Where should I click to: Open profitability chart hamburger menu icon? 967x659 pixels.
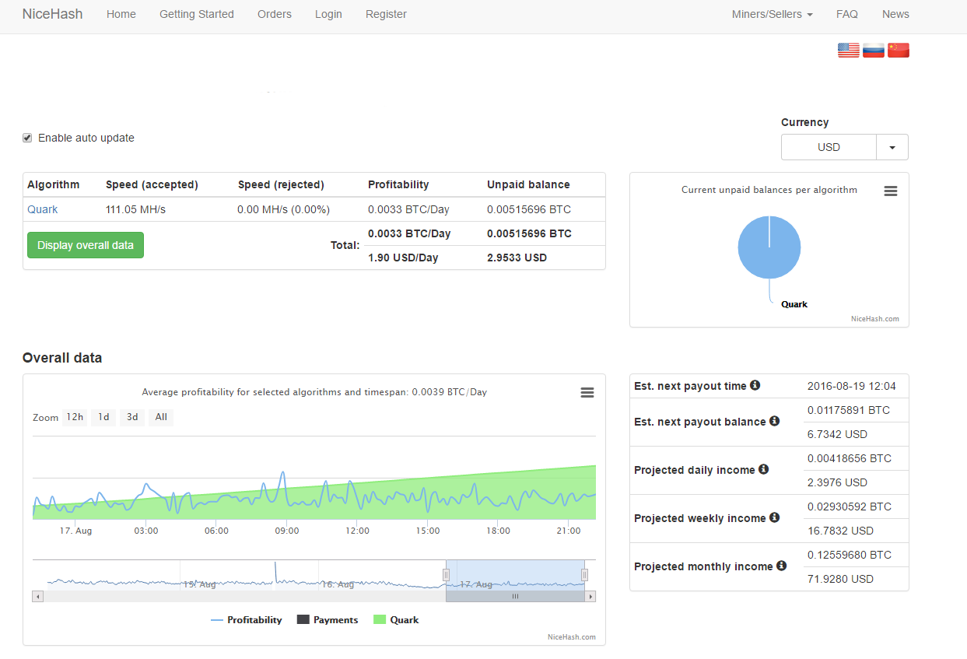pos(587,393)
